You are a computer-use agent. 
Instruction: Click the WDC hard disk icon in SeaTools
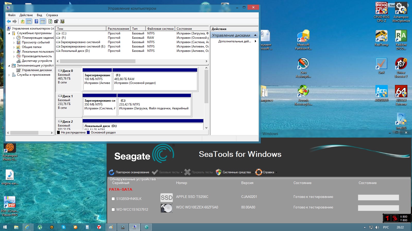click(x=167, y=208)
